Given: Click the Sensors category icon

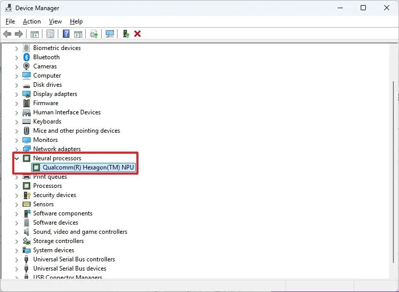Looking at the screenshot, I should click(27, 204).
